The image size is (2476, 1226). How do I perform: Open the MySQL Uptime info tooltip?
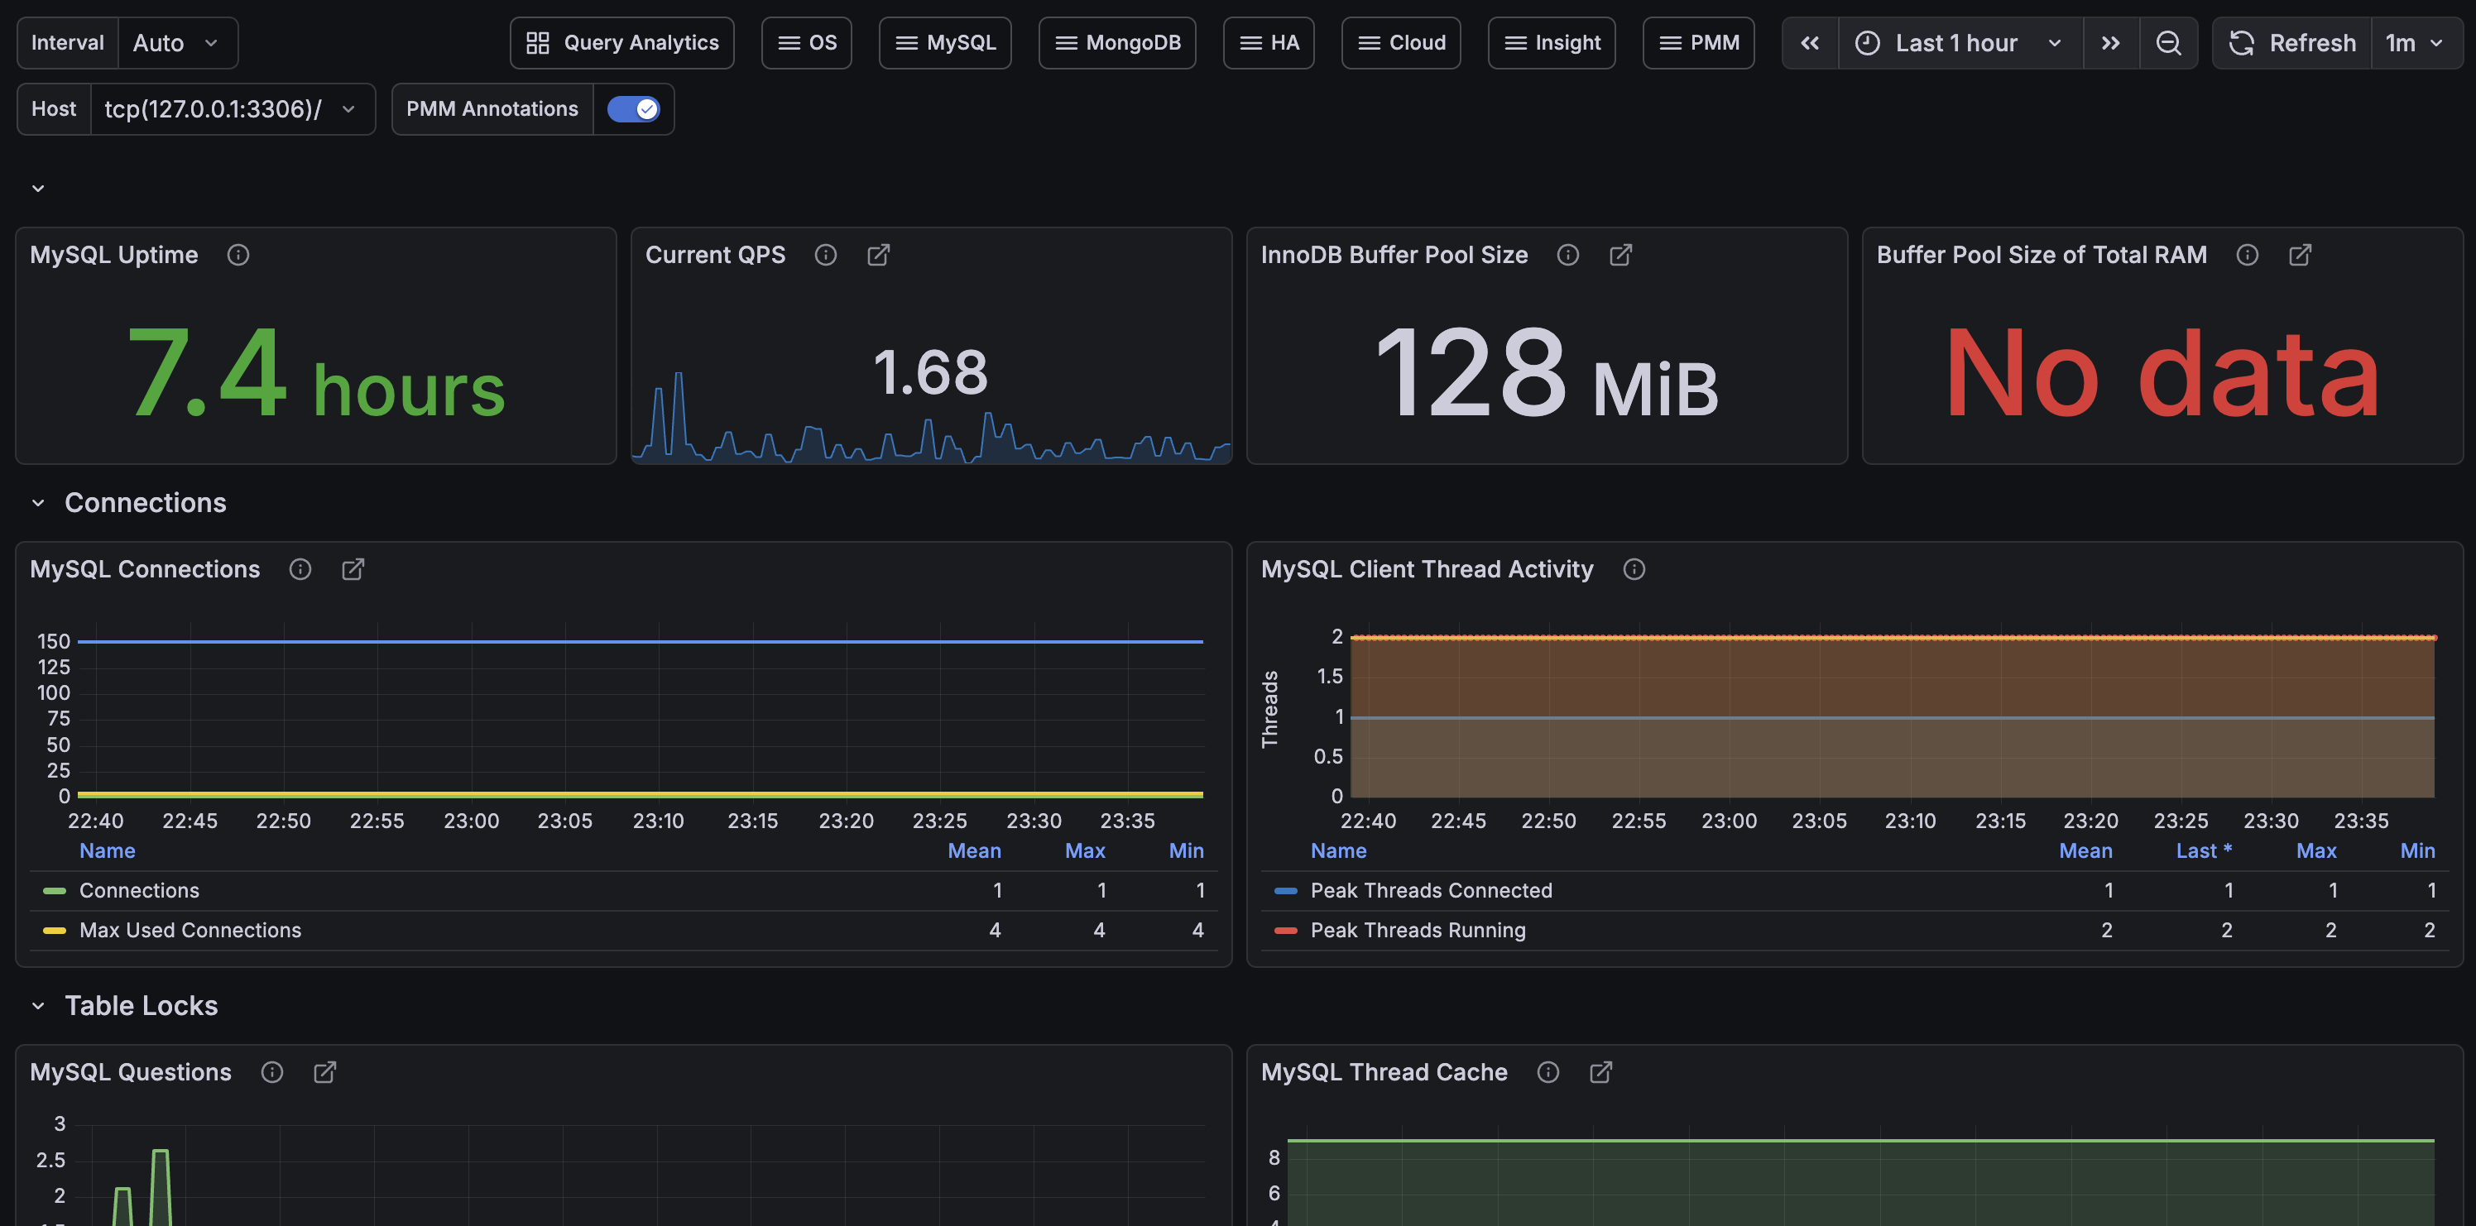238,255
